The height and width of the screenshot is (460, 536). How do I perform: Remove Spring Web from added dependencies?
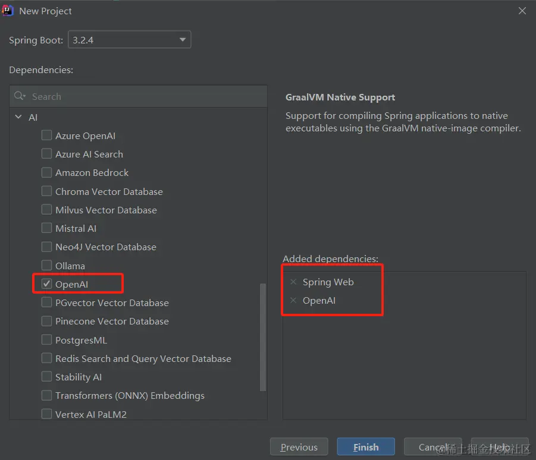(293, 282)
